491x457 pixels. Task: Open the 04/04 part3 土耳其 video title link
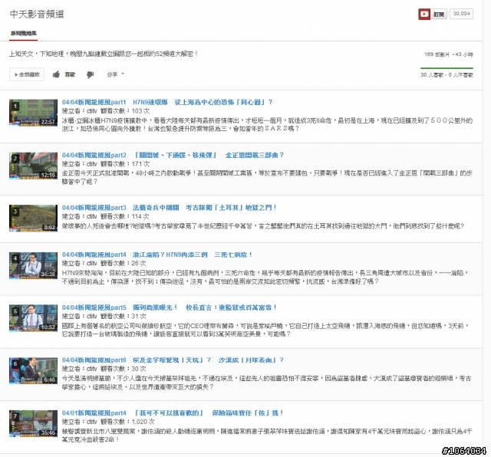[169, 208]
